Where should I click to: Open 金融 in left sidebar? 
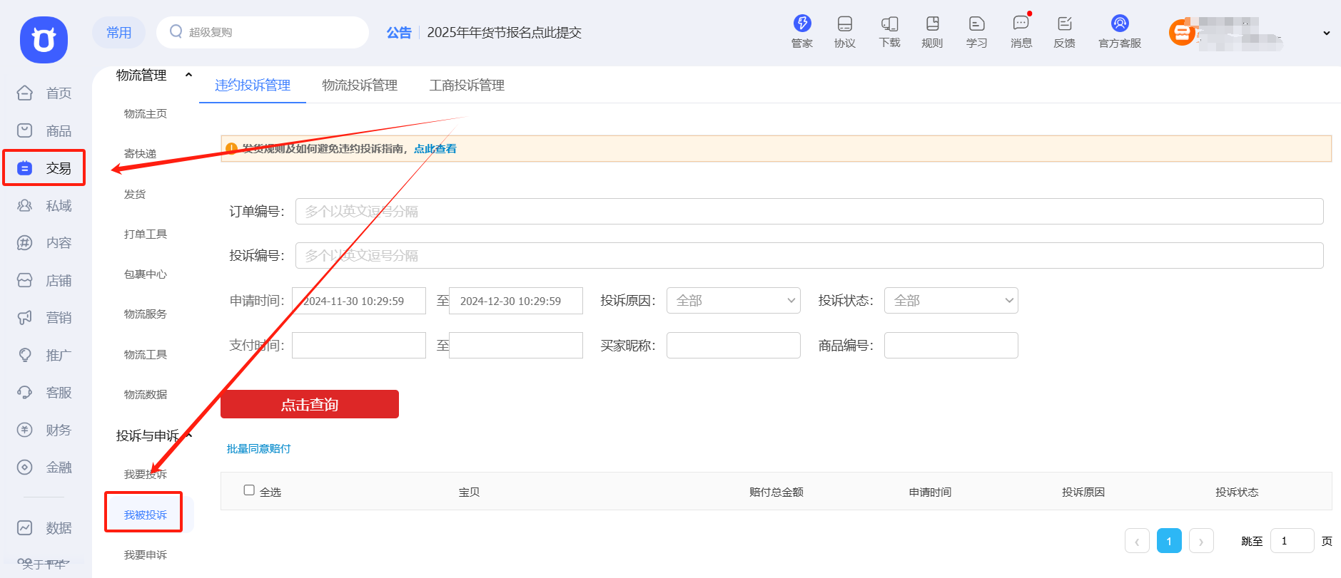pos(44,467)
